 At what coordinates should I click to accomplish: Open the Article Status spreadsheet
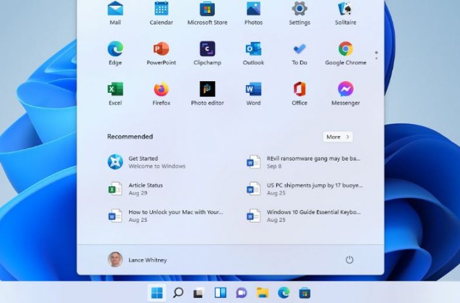pos(135,189)
